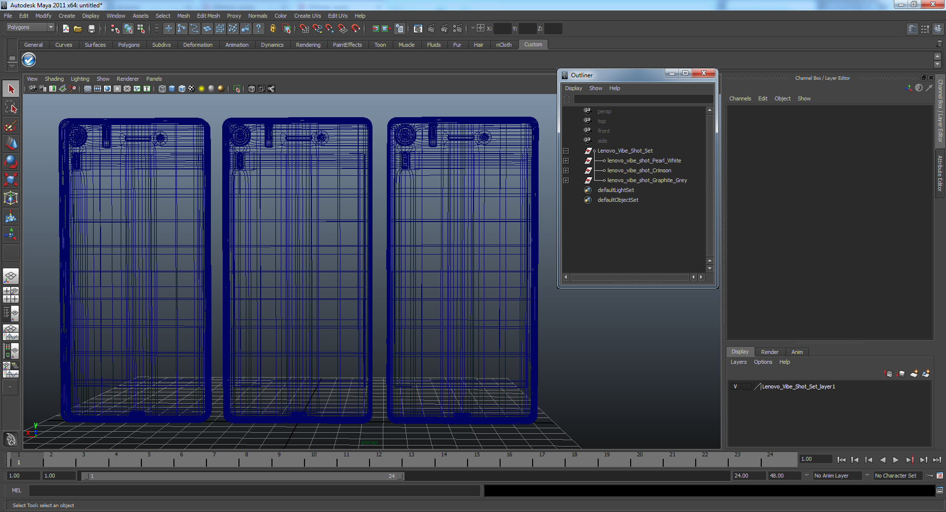Create new empty display layer icon
946x512 pixels.
(914, 374)
